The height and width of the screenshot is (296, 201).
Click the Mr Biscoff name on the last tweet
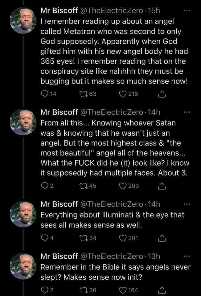pos(59,256)
